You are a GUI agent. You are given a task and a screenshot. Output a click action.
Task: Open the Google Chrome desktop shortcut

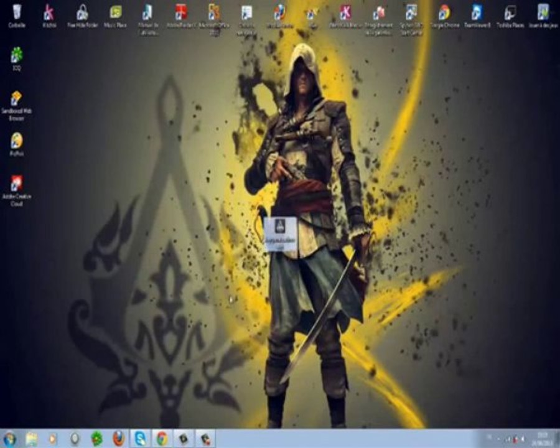tap(444, 16)
